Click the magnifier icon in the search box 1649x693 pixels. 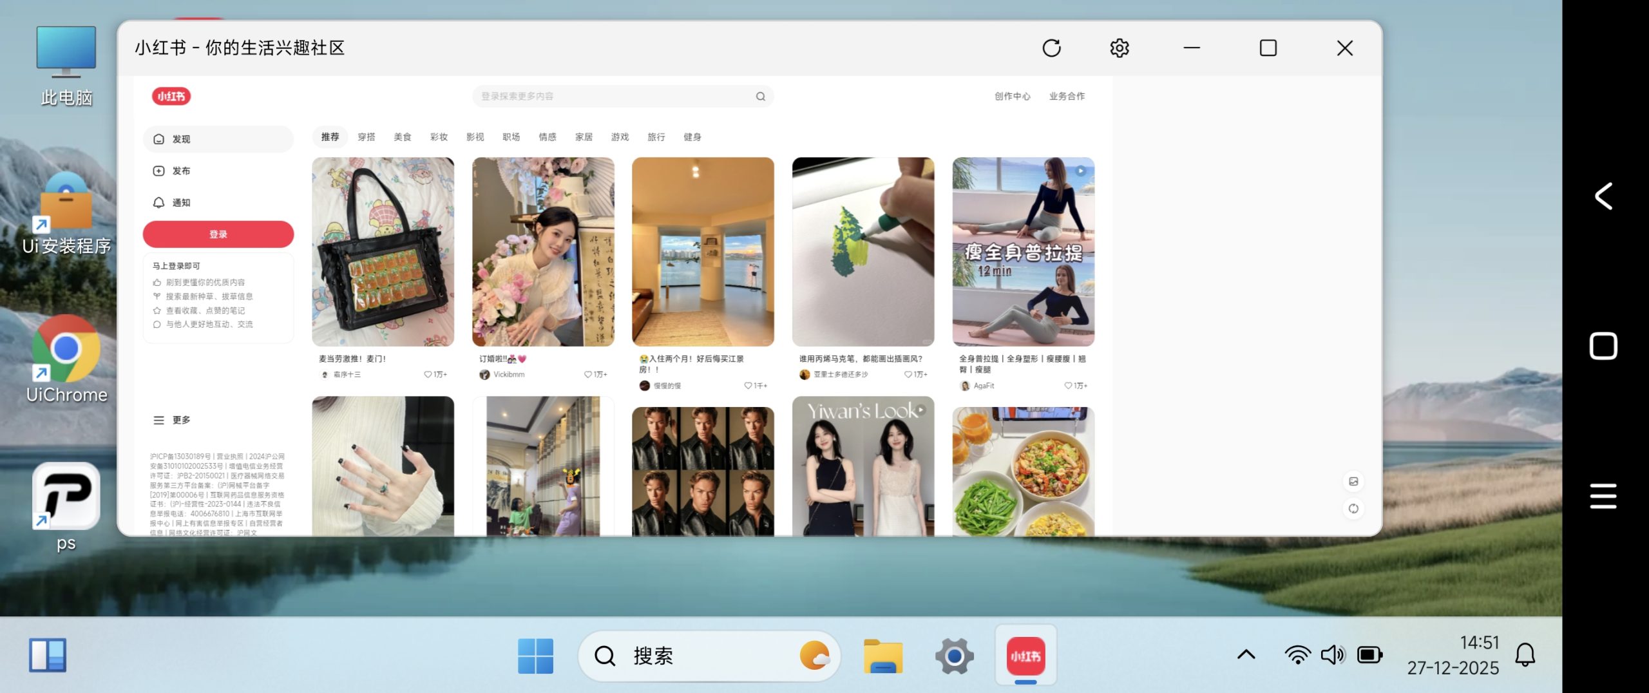tap(761, 97)
